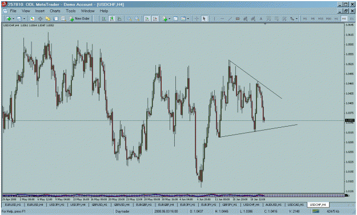Click the chart shift triangle marker at top
This screenshot has height=215, width=357.
(x=265, y=23)
